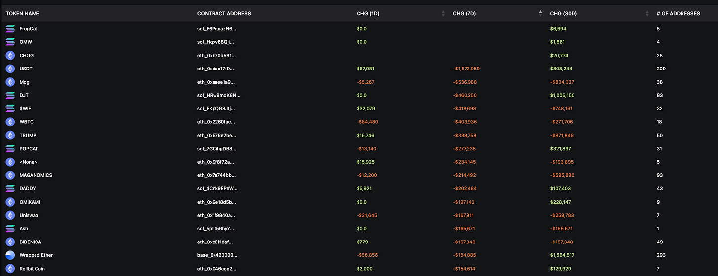The width and height of the screenshot is (718, 276).
Task: Click OMIKAMI 30D change value $228,147
Action: 561,202
